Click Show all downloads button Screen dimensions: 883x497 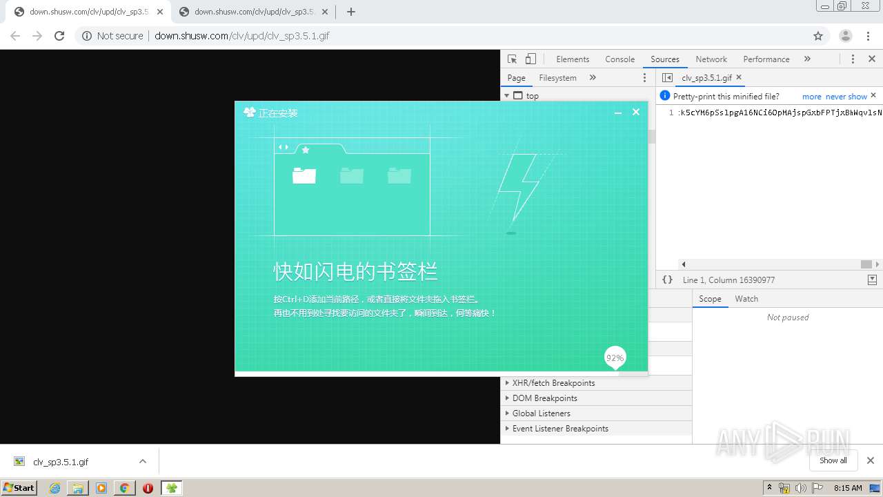point(833,460)
